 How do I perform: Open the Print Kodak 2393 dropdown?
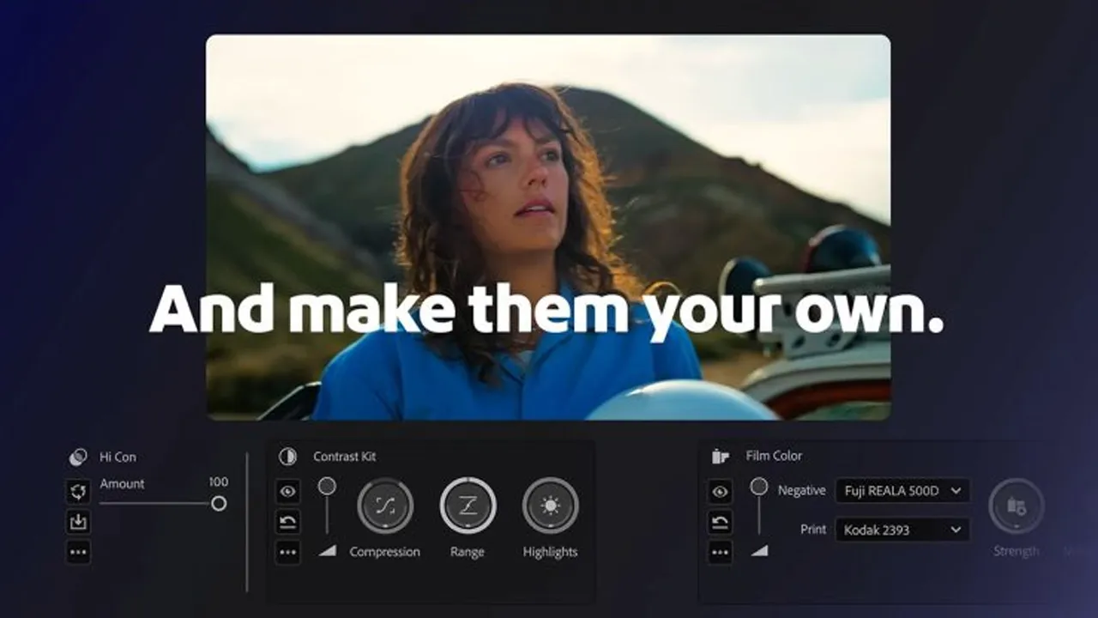(x=902, y=530)
